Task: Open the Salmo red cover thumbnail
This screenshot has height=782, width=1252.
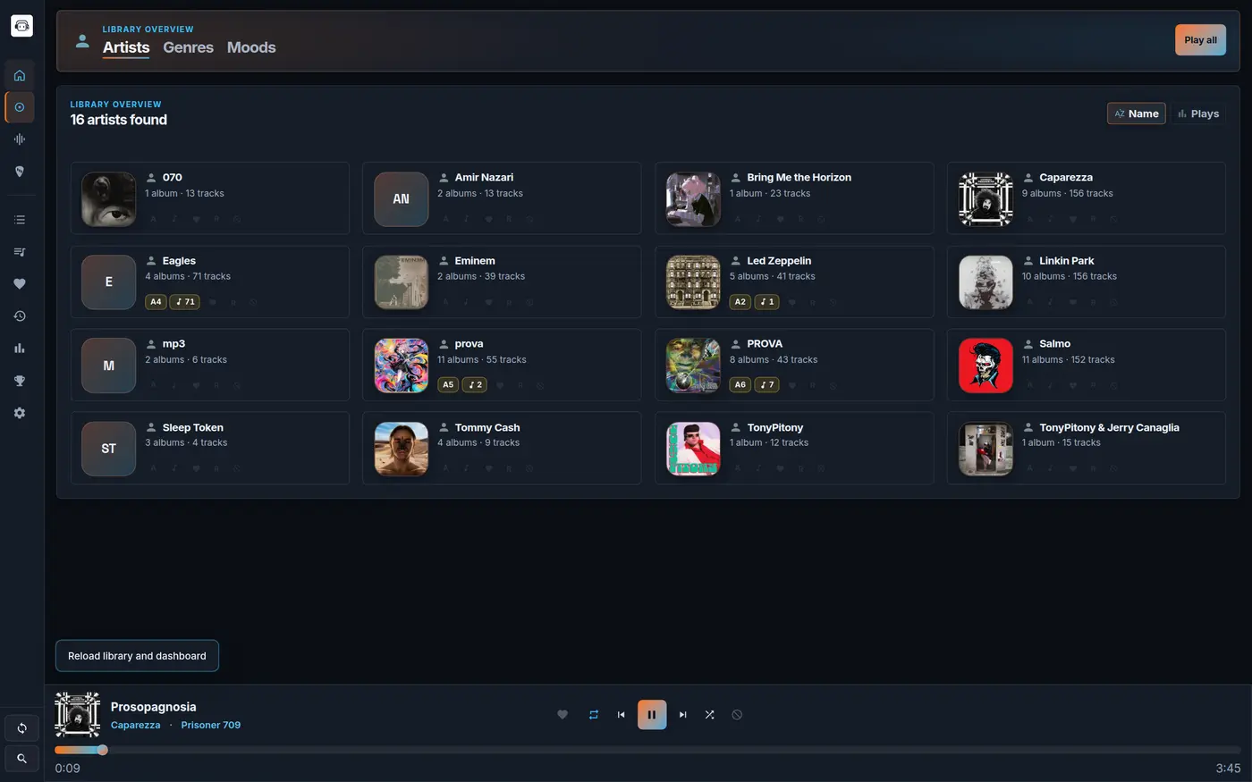Action: click(x=986, y=366)
